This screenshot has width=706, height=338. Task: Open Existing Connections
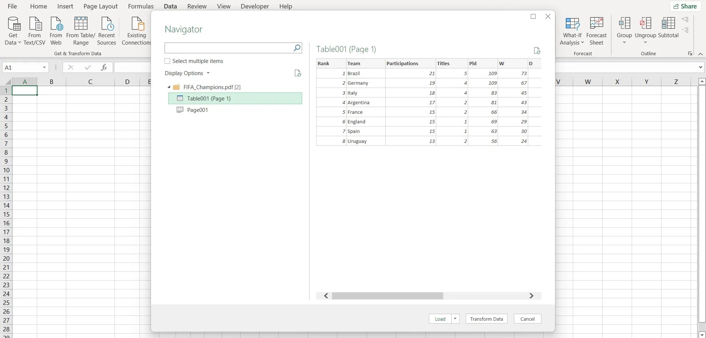click(x=137, y=31)
